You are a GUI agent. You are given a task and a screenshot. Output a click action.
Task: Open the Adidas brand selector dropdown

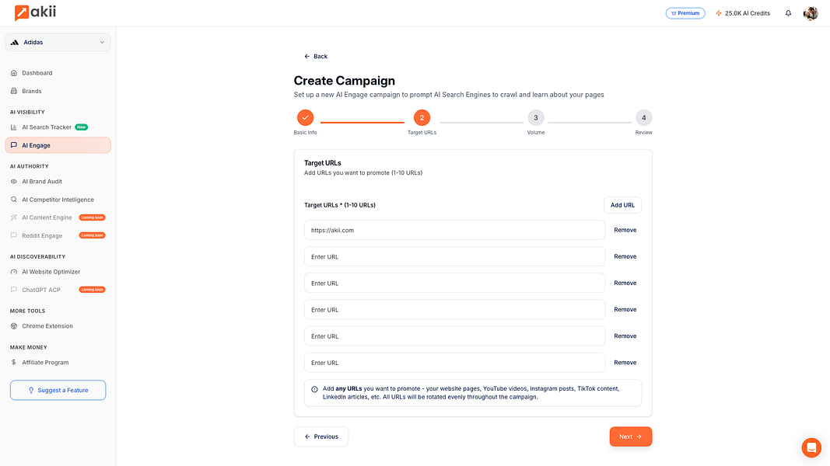point(58,42)
